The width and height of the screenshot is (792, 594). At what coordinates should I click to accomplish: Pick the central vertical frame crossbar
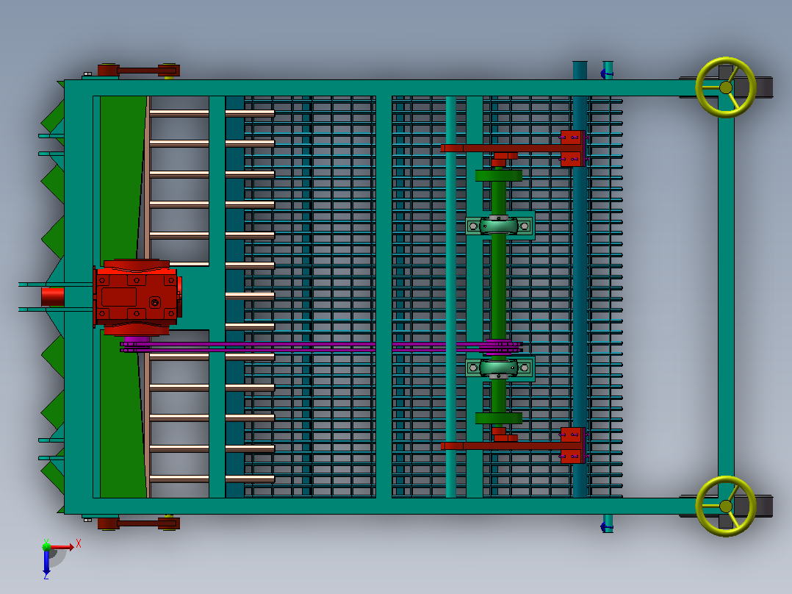[x=384, y=297]
